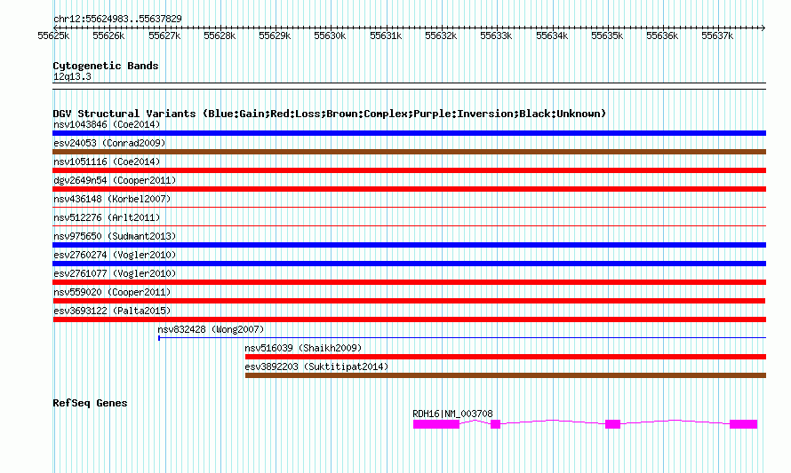This screenshot has height=473, width=791.
Task: Click the nsv832428 (Wong2007) label
Action: coord(211,329)
